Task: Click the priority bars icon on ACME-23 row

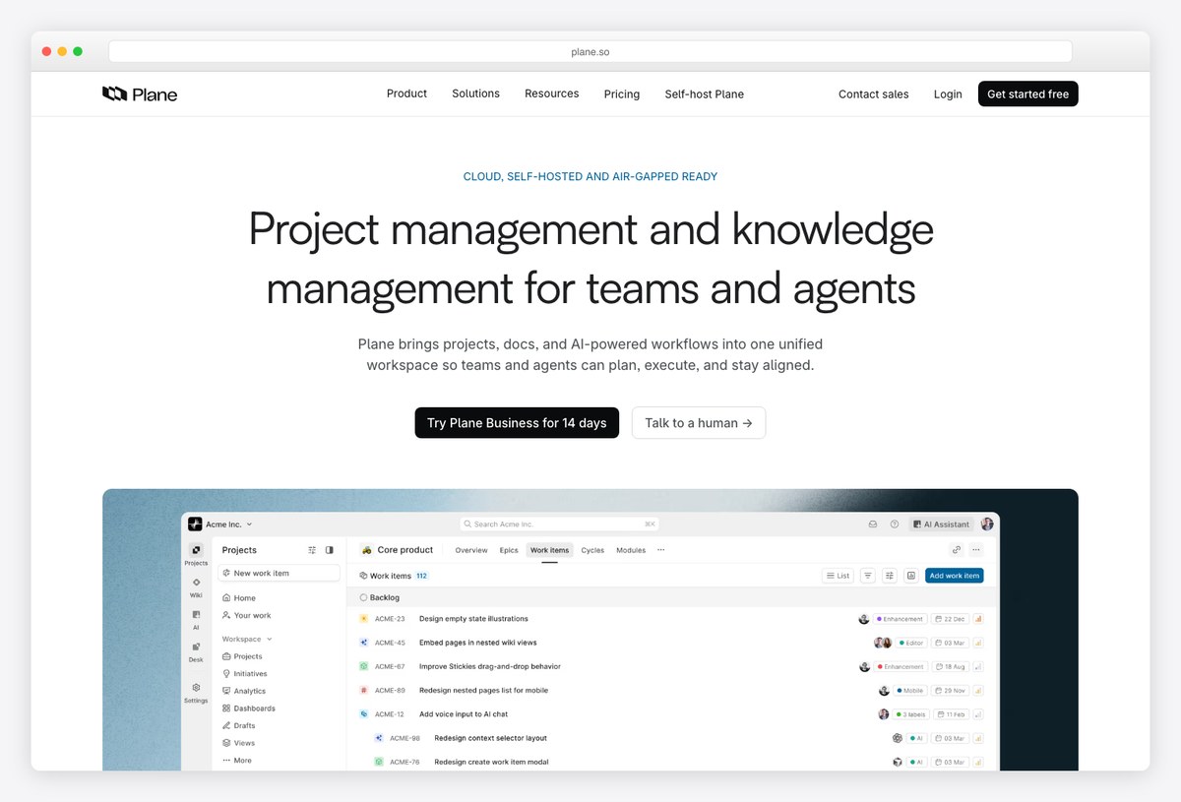Action: click(x=978, y=619)
